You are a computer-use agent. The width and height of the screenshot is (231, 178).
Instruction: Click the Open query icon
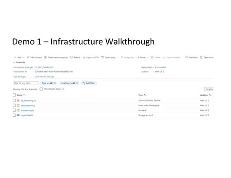pyautogui.click(x=102, y=57)
